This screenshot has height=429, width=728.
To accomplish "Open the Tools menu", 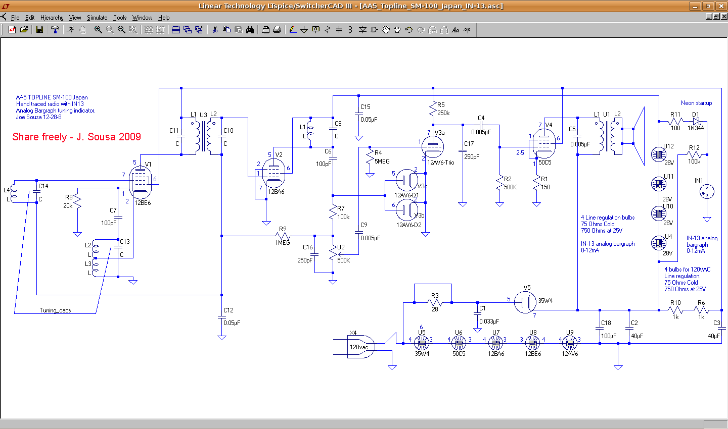I will pos(120,18).
